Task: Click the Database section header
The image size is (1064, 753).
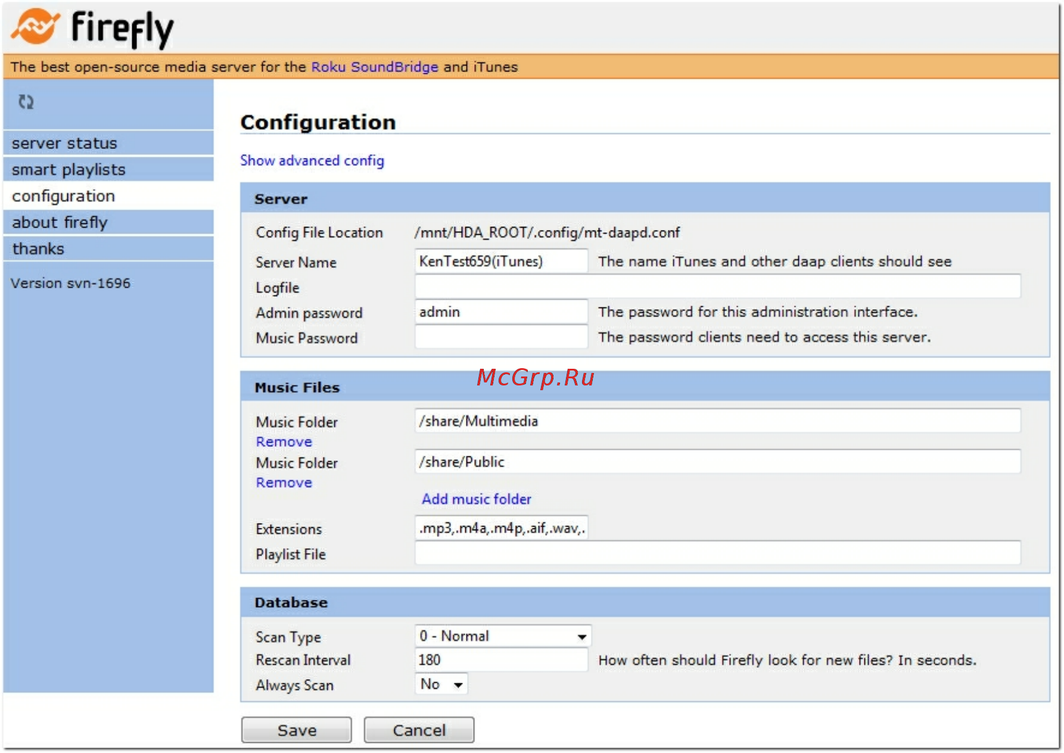Action: coord(645,602)
